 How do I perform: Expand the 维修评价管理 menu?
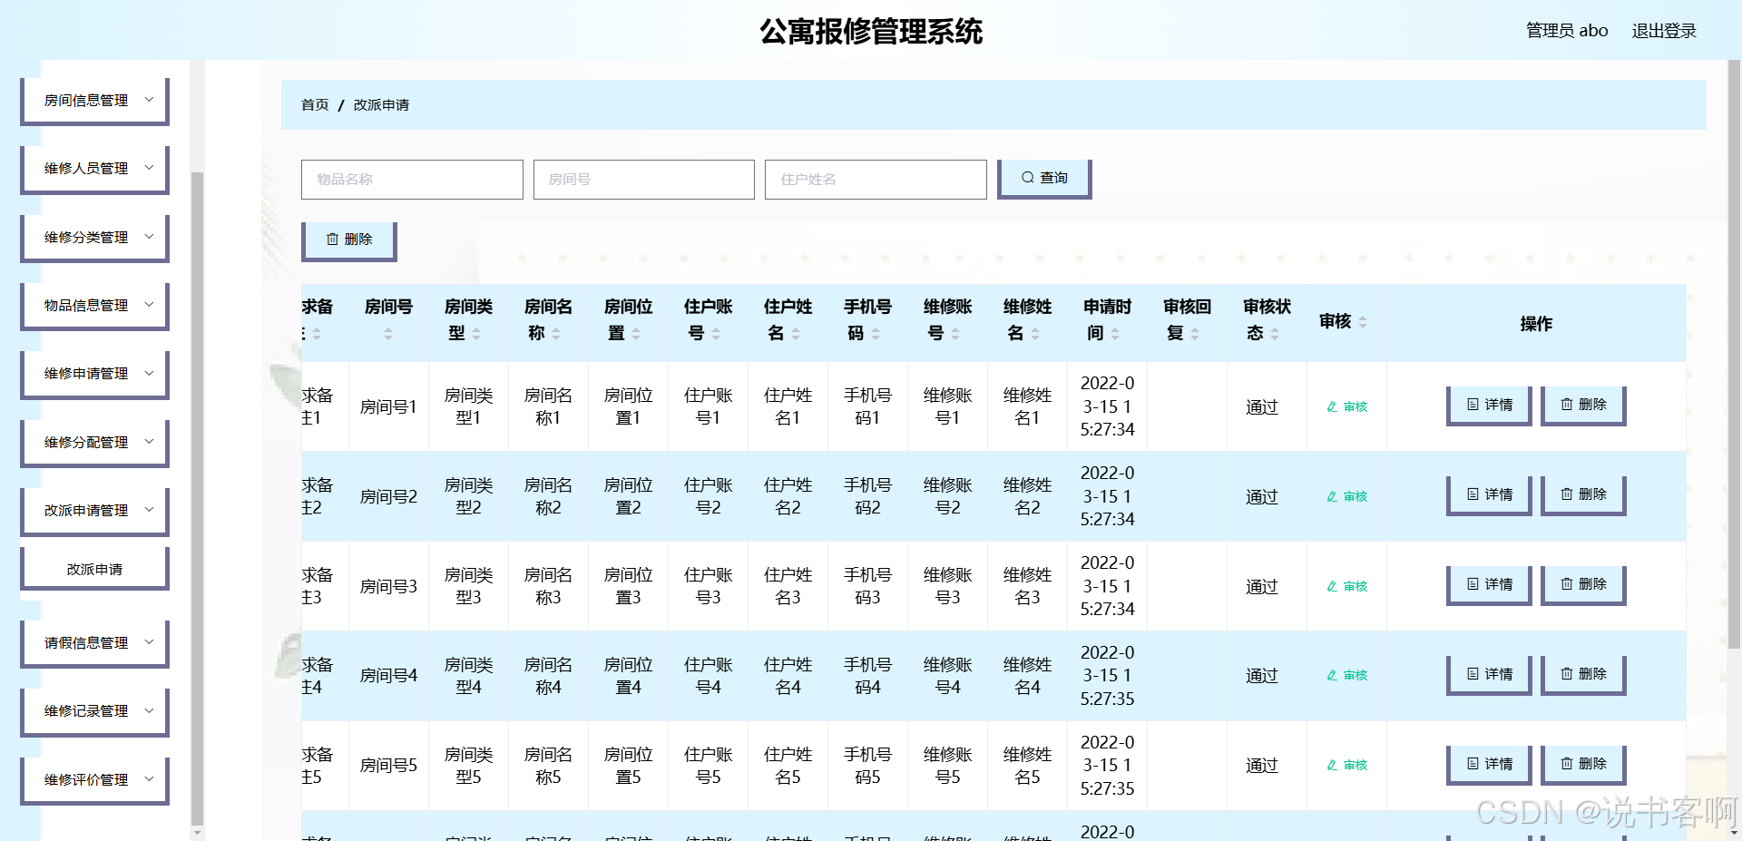(x=95, y=779)
